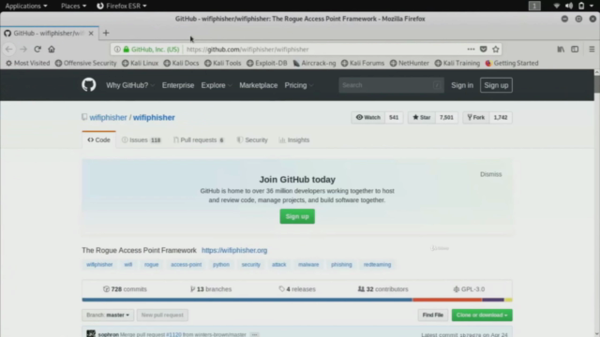Image resolution: width=600 pixels, height=337 pixels.
Task: Bookmark this page with the star icon
Action: point(496,50)
